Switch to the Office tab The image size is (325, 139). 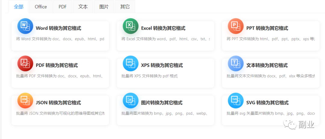click(x=41, y=7)
